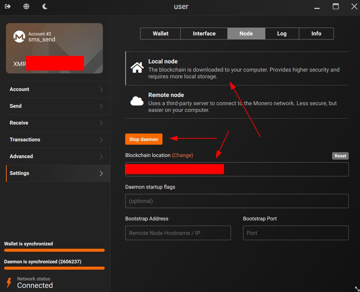Click the Daemon startup flags field
Viewport: 360px width, 292px height.
(x=237, y=201)
